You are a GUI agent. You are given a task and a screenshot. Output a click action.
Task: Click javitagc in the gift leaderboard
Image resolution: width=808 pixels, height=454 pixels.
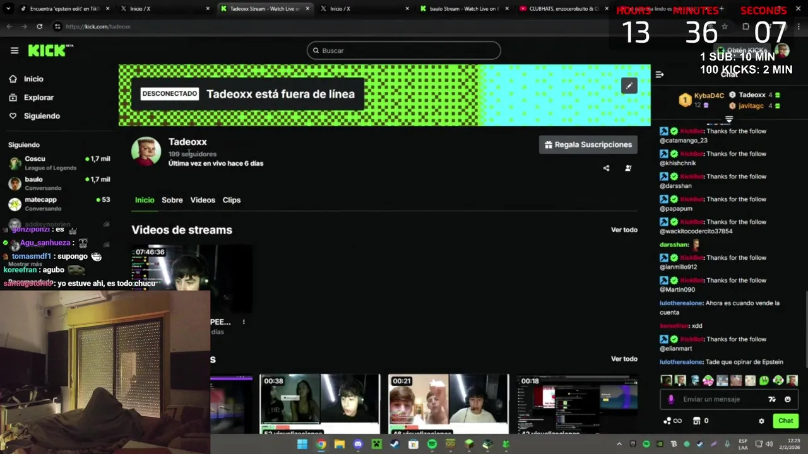point(751,106)
